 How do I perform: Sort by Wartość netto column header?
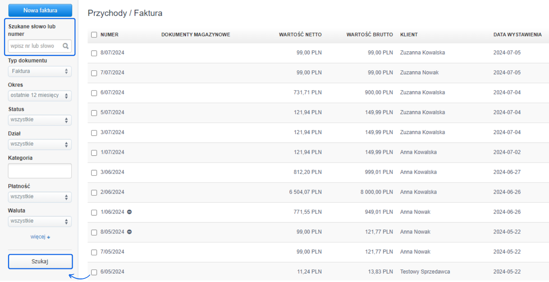(x=300, y=35)
